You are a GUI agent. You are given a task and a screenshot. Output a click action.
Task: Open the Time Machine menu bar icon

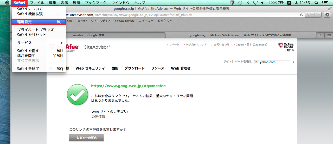click(x=240, y=3)
